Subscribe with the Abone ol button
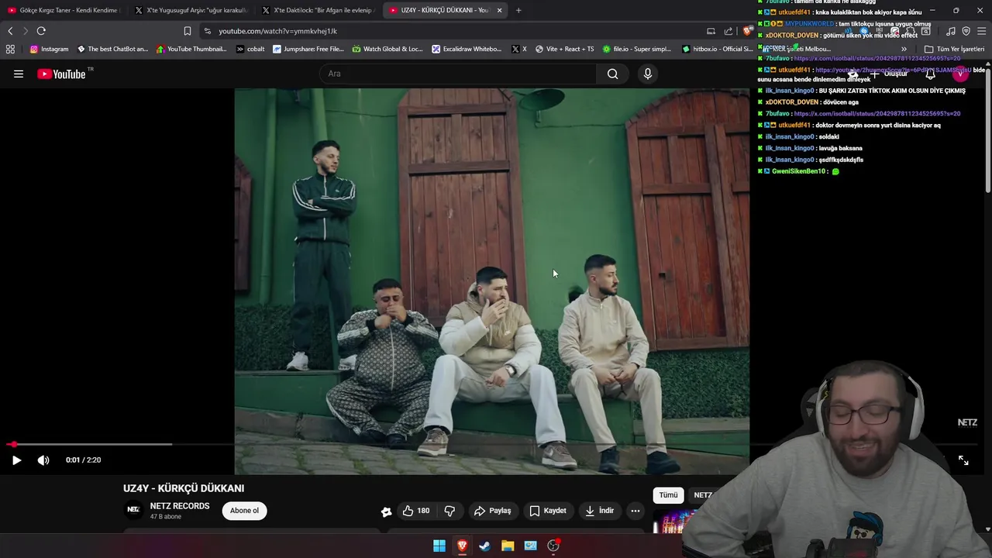 pos(244,511)
